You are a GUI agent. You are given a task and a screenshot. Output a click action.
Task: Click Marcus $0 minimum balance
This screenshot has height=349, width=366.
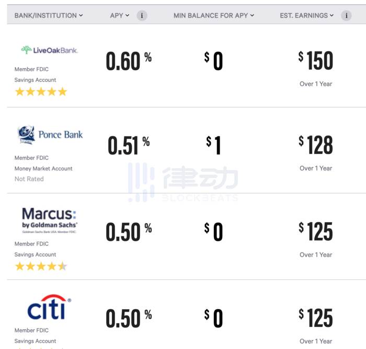click(213, 232)
